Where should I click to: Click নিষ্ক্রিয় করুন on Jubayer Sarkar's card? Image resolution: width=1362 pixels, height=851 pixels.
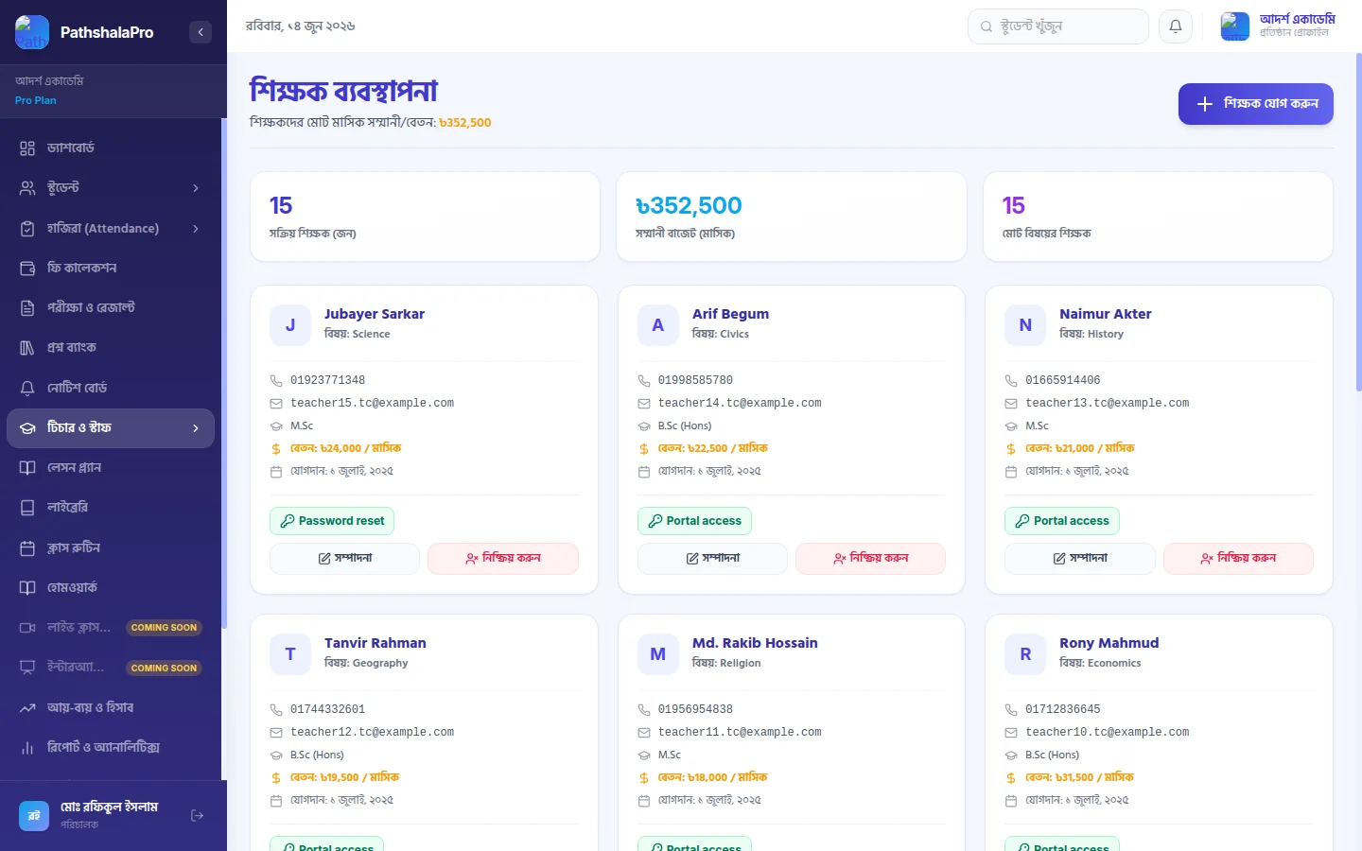[x=503, y=559]
